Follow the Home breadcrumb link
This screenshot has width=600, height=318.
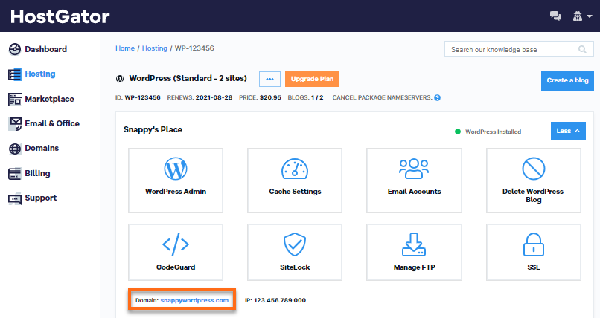125,48
